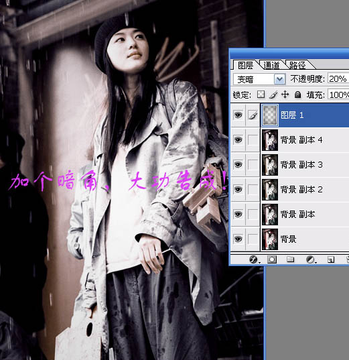
Task: Switch to the 通道 tab
Action: (271, 66)
